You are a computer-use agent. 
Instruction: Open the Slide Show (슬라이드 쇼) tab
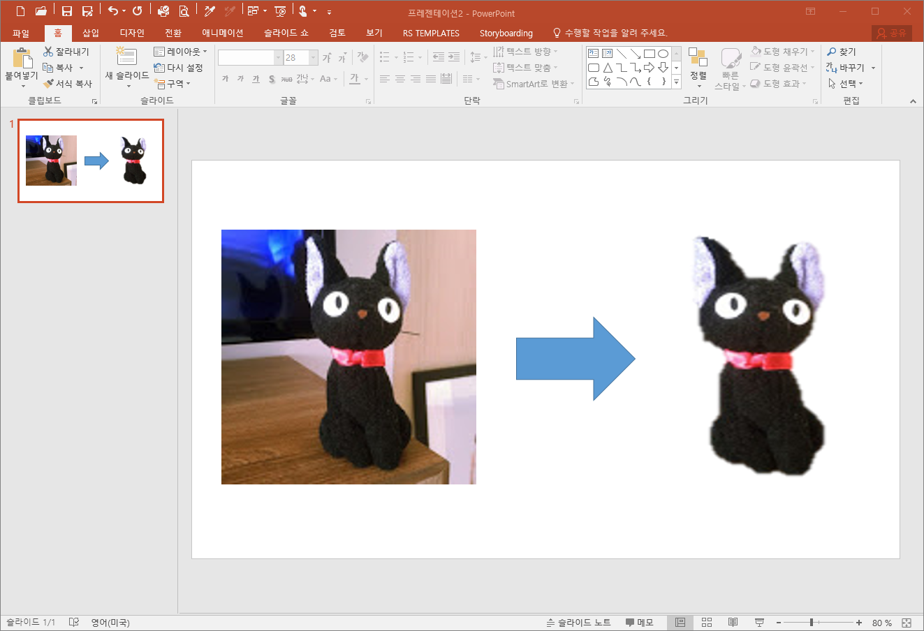[286, 33]
